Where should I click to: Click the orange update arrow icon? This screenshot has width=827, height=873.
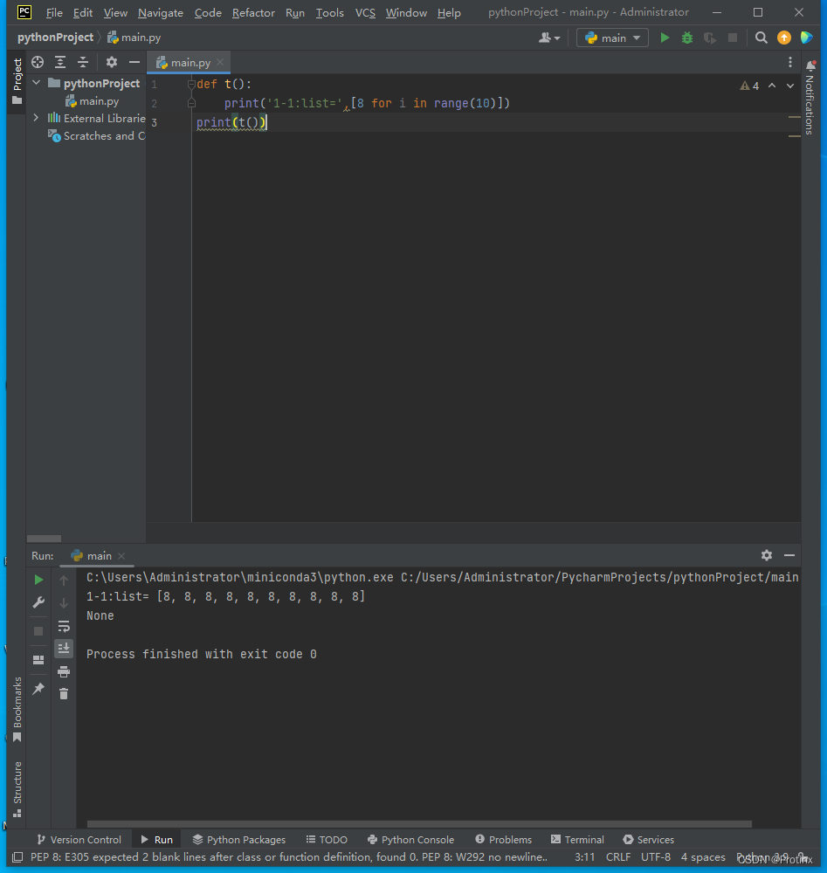pos(784,38)
